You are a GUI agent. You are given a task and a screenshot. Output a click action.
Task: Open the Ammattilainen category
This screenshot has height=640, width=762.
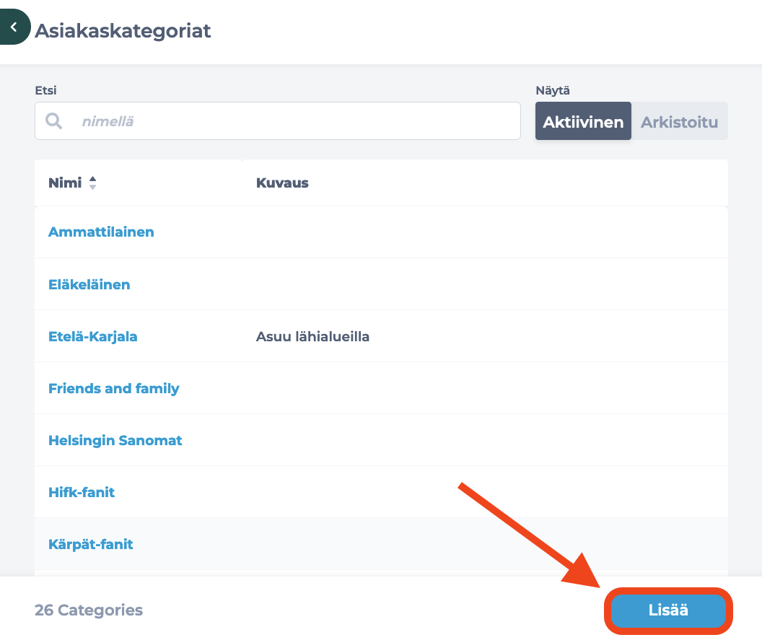pos(101,232)
